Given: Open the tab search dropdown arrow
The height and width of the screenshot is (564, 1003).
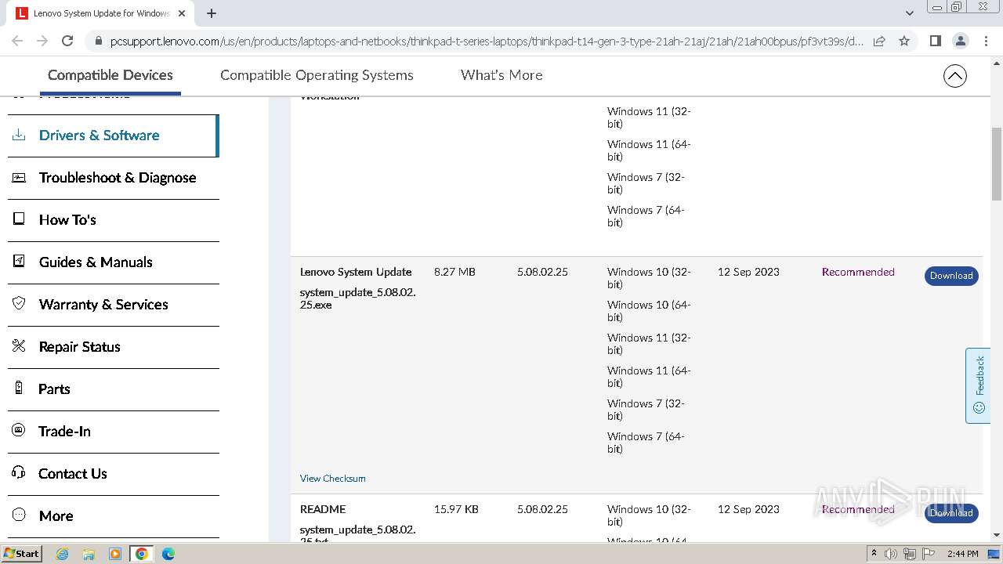Looking at the screenshot, I should click(x=909, y=13).
